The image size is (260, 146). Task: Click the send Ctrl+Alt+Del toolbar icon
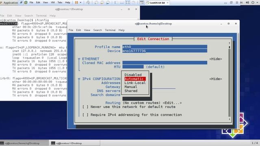(88, 2)
